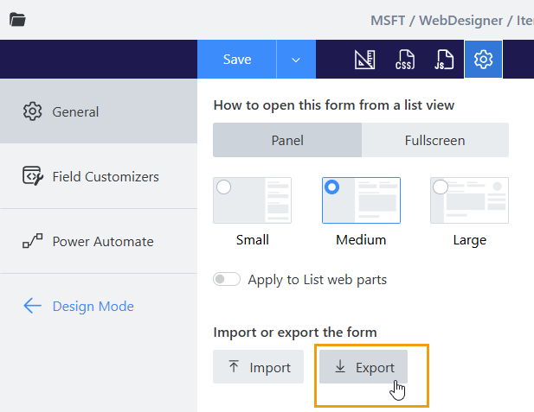Click the settings gear icon in toolbar
Image resolution: width=534 pixels, height=412 pixels.
[x=483, y=60]
